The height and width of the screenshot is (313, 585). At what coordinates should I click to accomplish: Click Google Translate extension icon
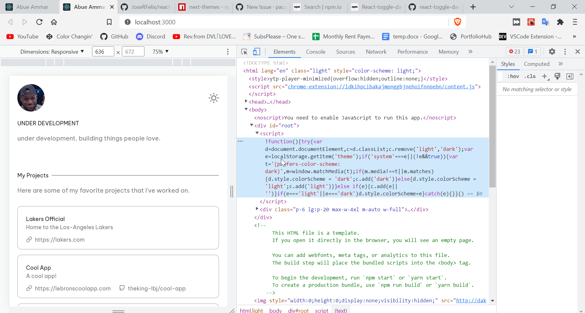pyautogui.click(x=545, y=22)
